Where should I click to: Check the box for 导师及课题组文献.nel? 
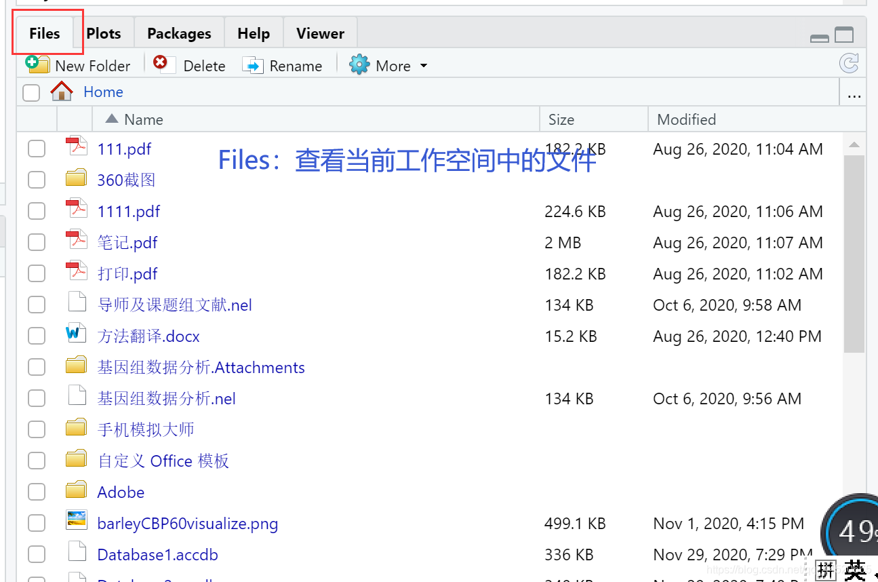click(37, 305)
